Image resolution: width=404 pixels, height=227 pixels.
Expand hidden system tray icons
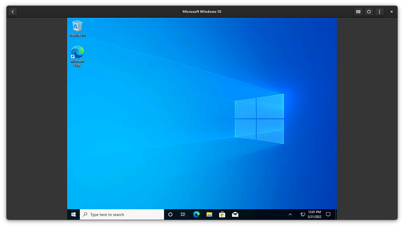click(290, 214)
